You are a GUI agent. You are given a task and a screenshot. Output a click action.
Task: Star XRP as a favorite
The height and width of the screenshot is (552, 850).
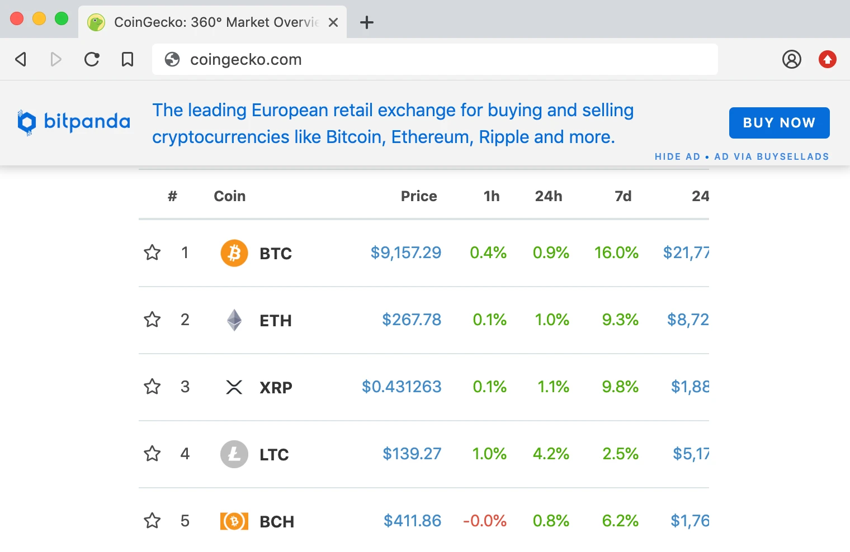pyautogui.click(x=152, y=387)
